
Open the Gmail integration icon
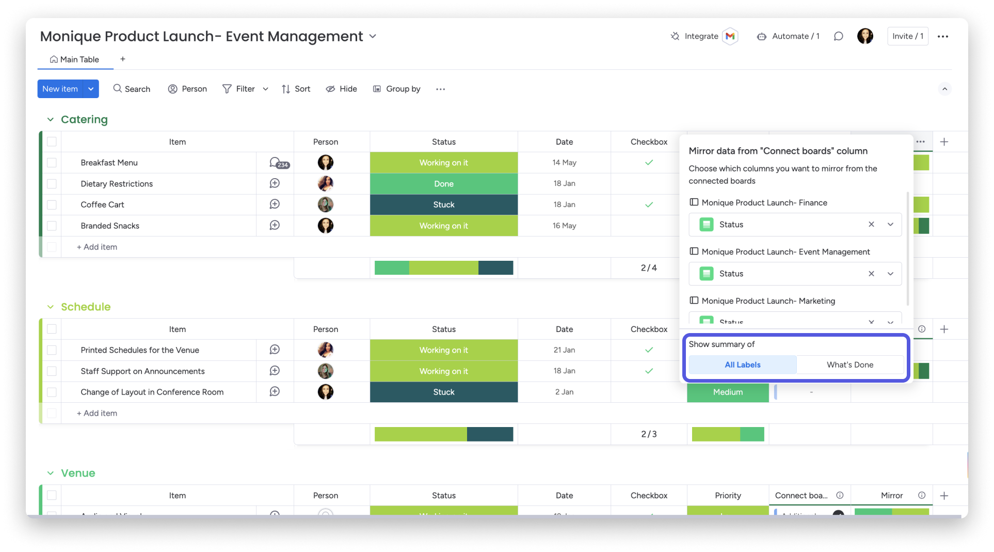[730, 36]
